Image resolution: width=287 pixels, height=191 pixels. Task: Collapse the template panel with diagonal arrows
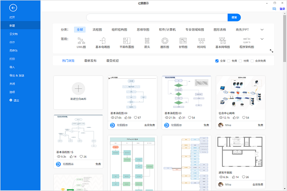[x=271, y=51]
